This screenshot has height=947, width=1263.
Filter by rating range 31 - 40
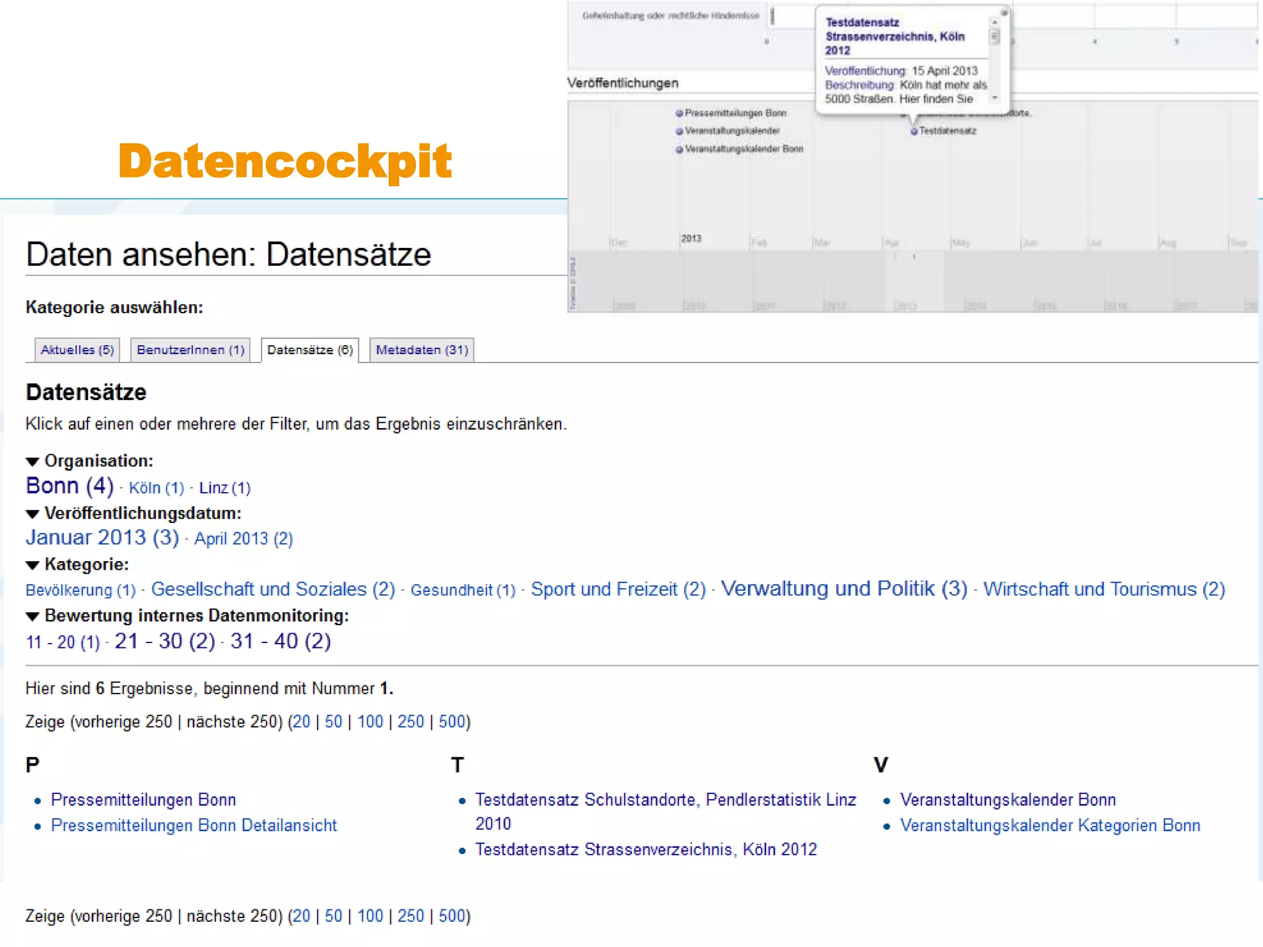click(281, 642)
